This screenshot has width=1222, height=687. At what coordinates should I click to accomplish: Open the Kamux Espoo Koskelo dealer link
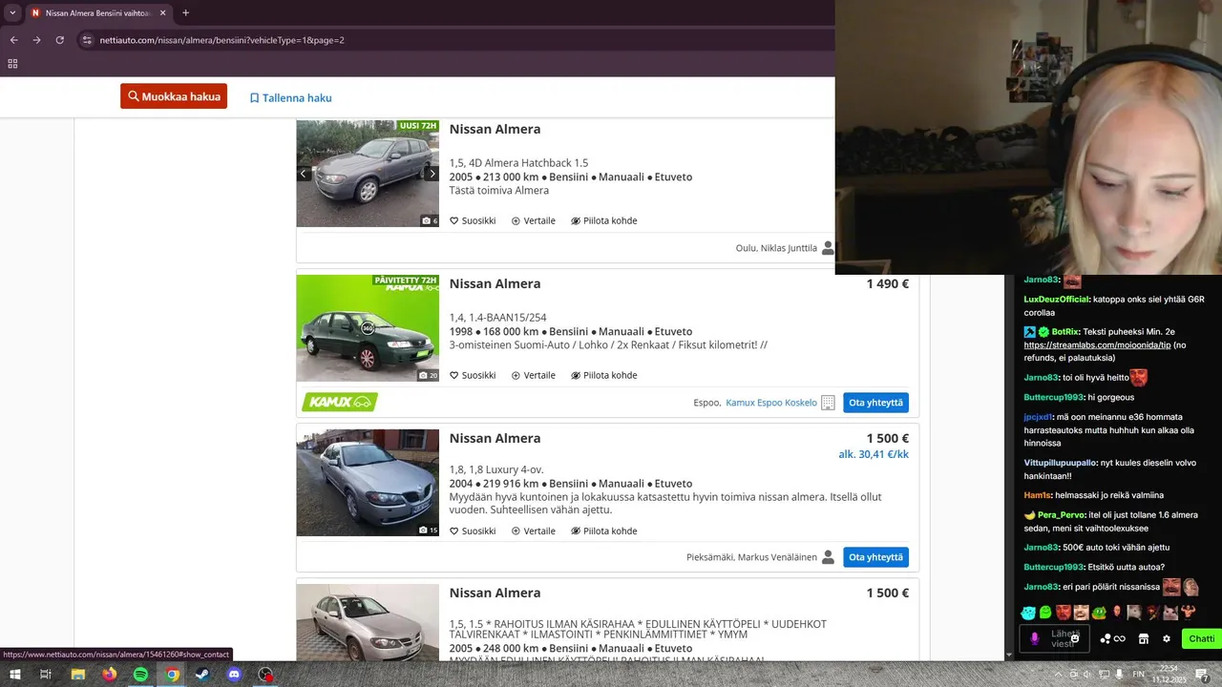(771, 403)
